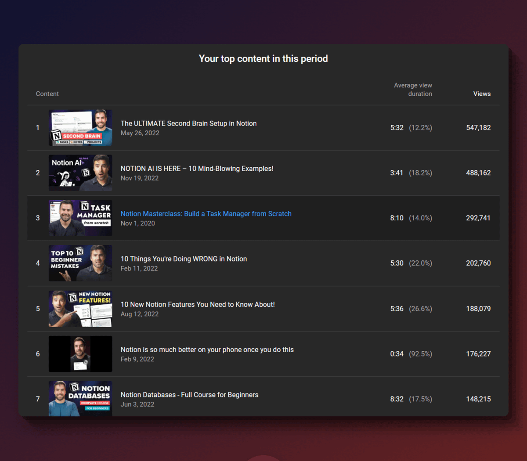Click the Feb 9, 2022 date
The width and height of the screenshot is (527, 461).
[137, 359]
